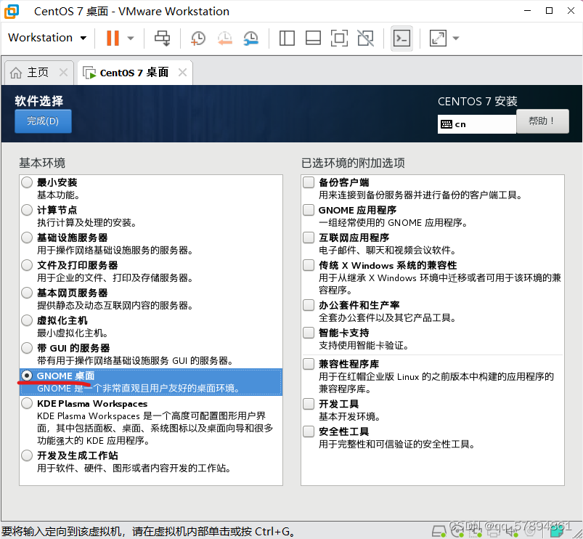Click the description 基本功能。
583x539 pixels.
point(58,195)
